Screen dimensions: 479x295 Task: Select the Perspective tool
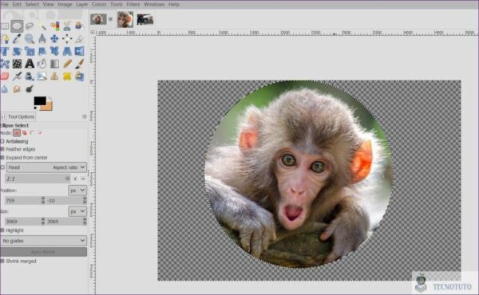[67, 51]
